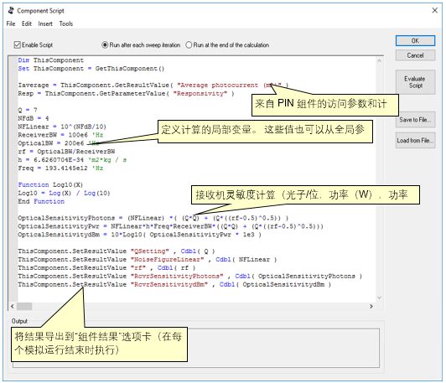Open the Insert menu
446x383 pixels.
point(45,23)
